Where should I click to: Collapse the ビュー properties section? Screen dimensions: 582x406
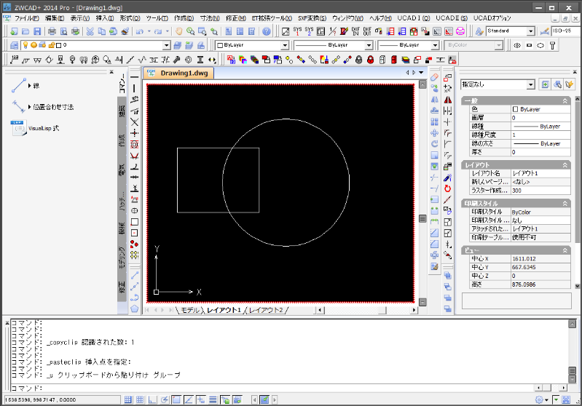(565, 250)
